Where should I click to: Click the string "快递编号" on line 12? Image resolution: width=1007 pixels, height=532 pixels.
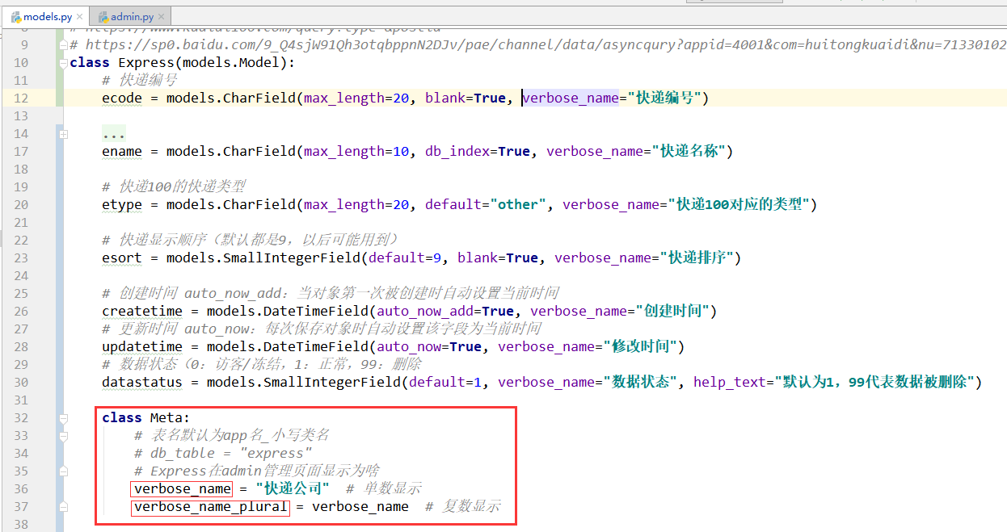[x=664, y=98]
